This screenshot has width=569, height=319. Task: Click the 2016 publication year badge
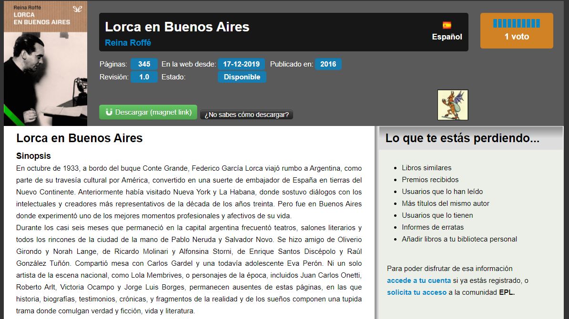click(x=328, y=64)
